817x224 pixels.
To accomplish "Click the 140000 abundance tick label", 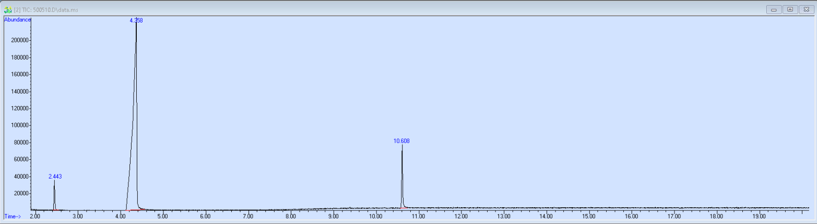I will (x=20, y=91).
